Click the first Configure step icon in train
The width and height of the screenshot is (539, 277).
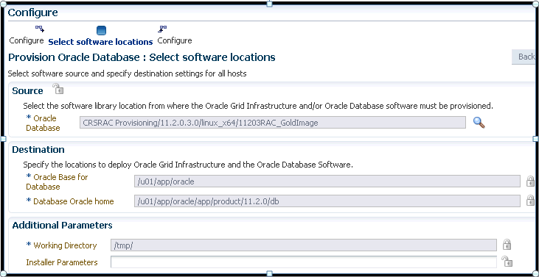[40, 29]
